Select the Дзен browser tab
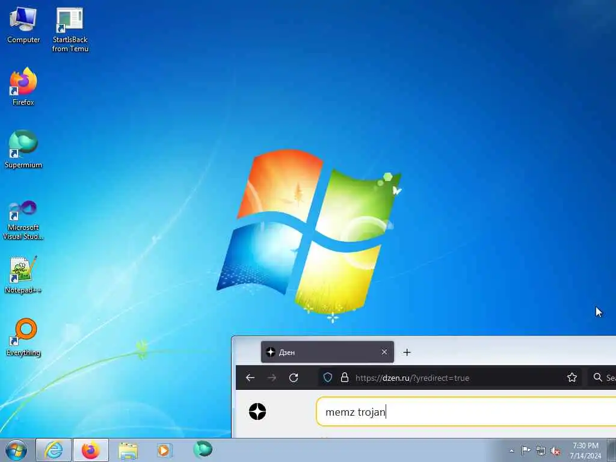The height and width of the screenshot is (462, 616). (x=327, y=352)
